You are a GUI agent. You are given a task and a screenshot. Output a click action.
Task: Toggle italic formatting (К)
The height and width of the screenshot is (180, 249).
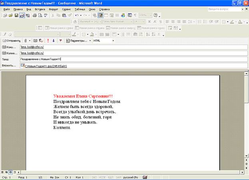(x=155, y=22)
